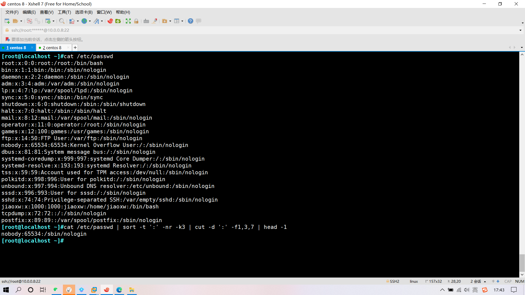Create a new session with toolbar icon

pos(7,21)
